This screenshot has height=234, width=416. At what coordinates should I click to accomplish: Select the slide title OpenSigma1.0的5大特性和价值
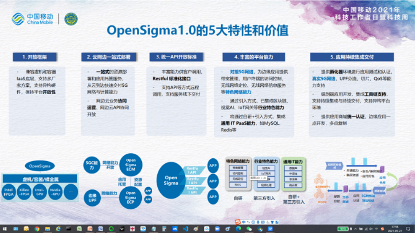pos(197,30)
